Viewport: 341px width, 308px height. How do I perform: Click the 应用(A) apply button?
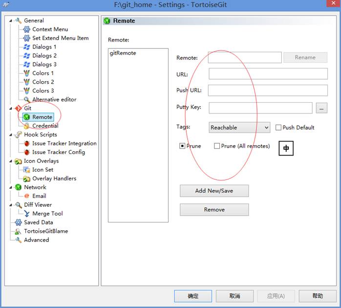[x=276, y=296]
